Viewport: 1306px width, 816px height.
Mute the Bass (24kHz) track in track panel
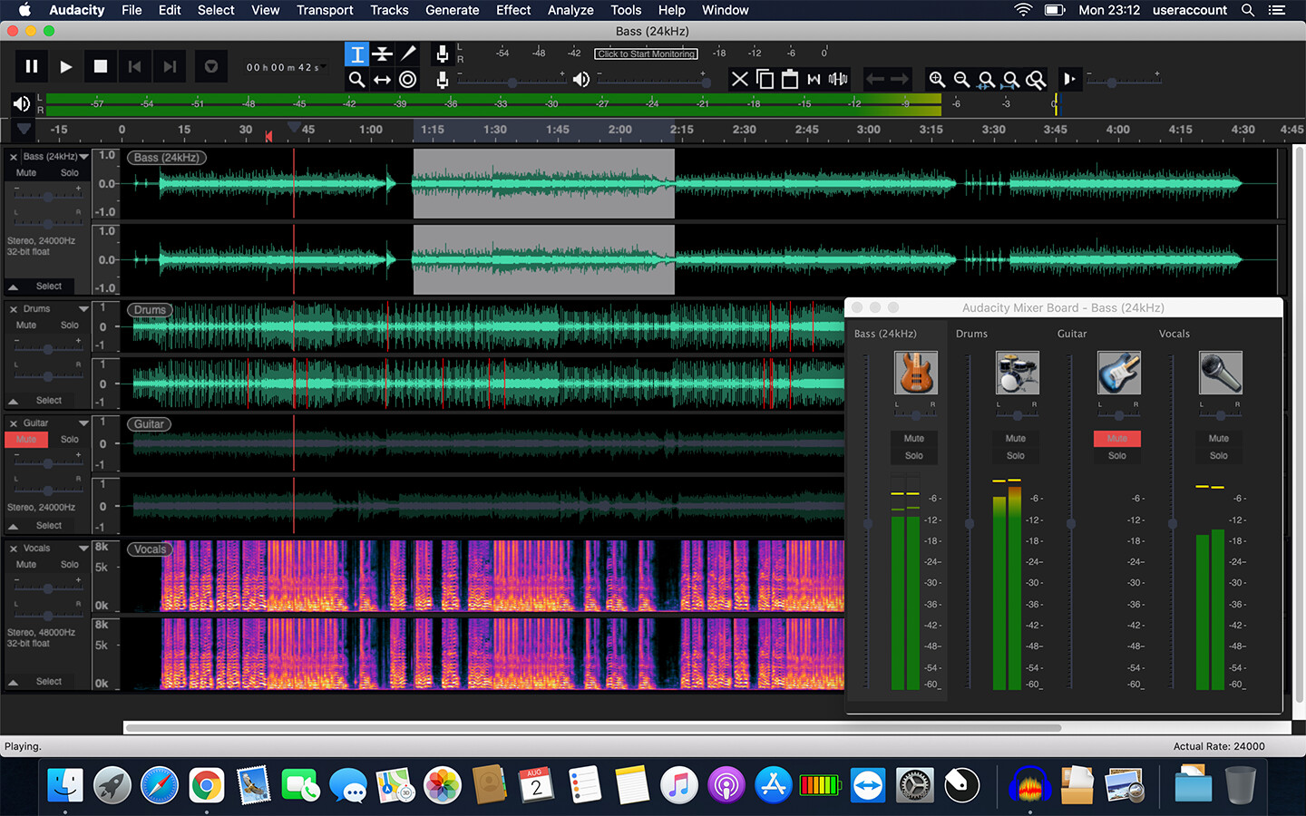pos(26,172)
